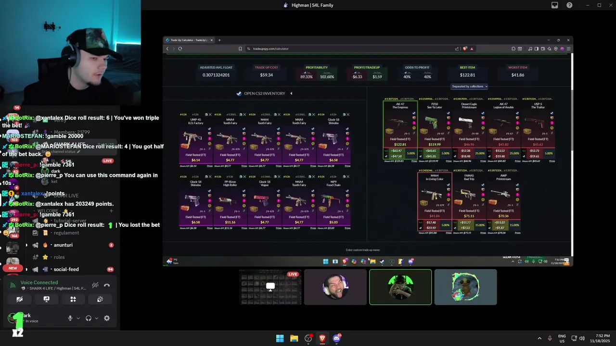Viewport: 616px width, 346px height.
Task: Expand the microphone input options arrow
Action: point(78,318)
